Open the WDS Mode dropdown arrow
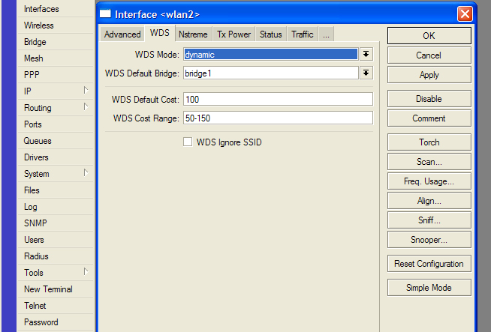This screenshot has height=332, width=491. coord(366,55)
